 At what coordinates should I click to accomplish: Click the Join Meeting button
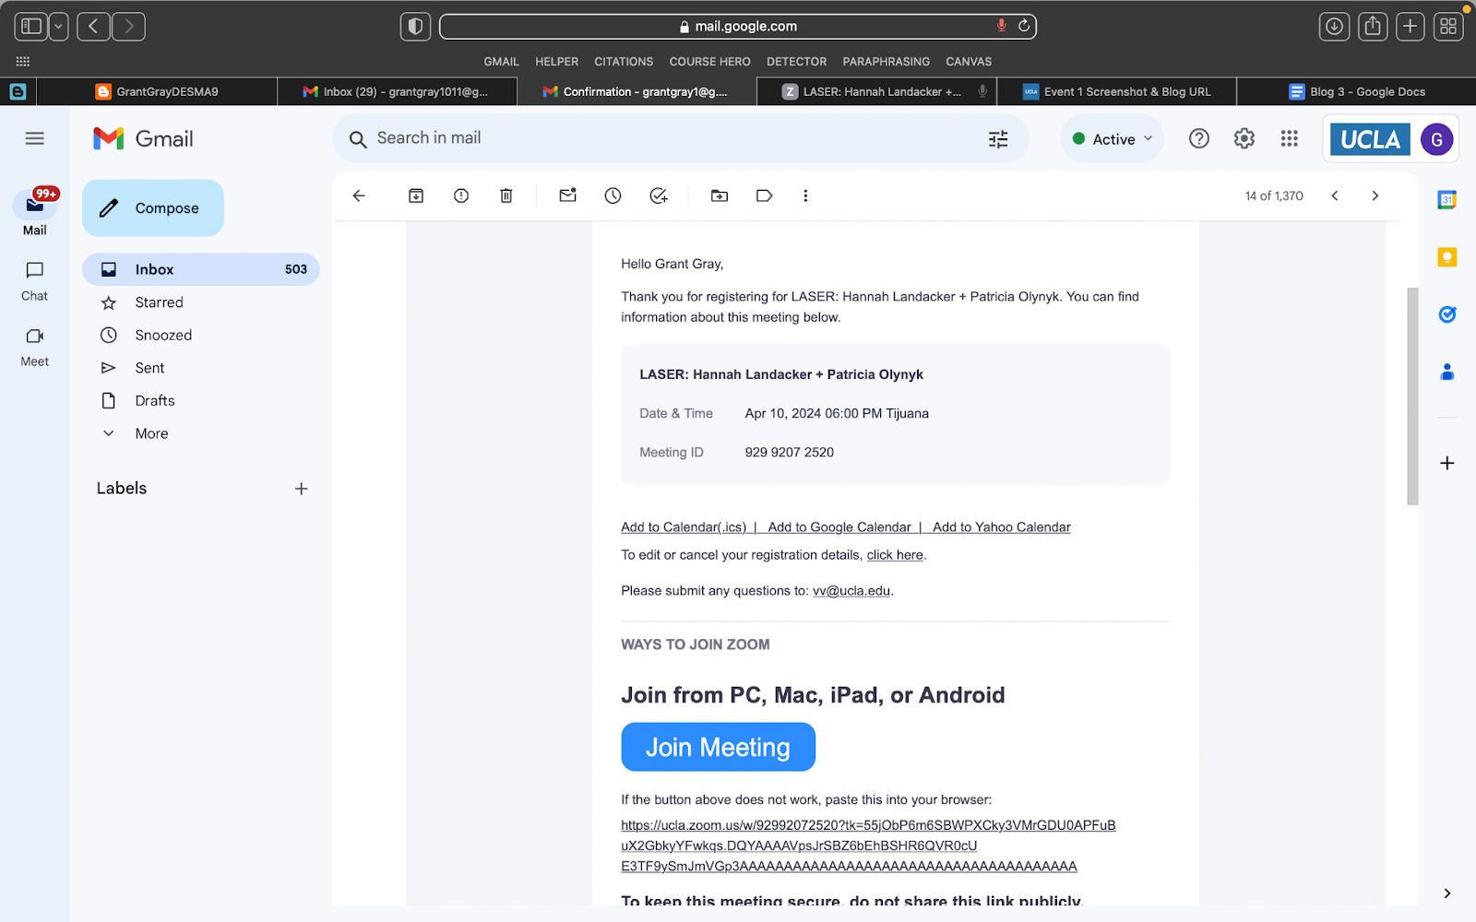[x=718, y=747]
